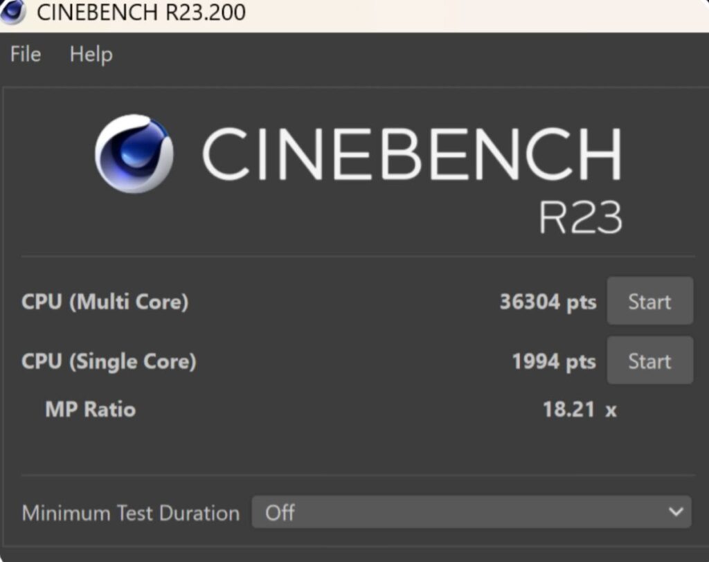Select the MP Ratio label
The image size is (709, 562).
pos(90,409)
